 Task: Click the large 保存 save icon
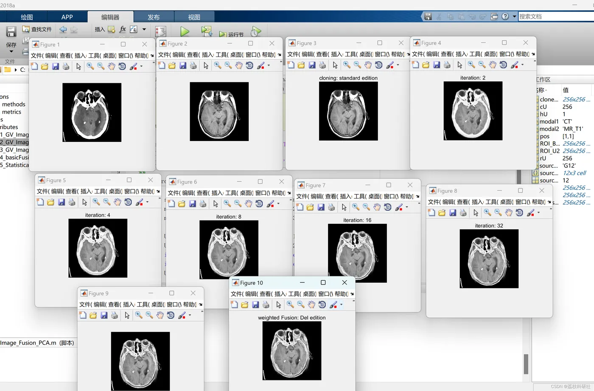click(x=11, y=32)
